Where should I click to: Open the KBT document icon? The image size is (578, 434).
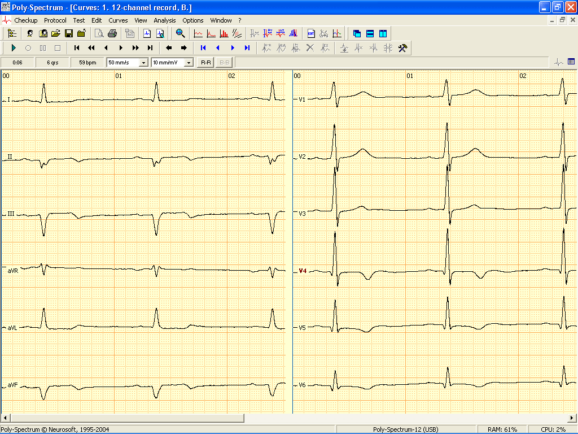coord(311,33)
